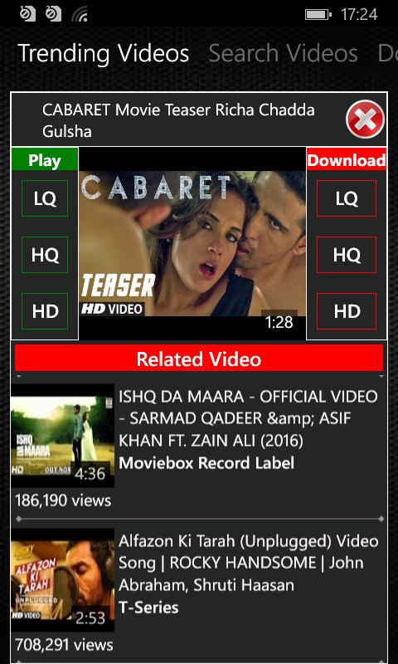398x664 pixels.
Task: Download video in HD quality
Action: [347, 311]
